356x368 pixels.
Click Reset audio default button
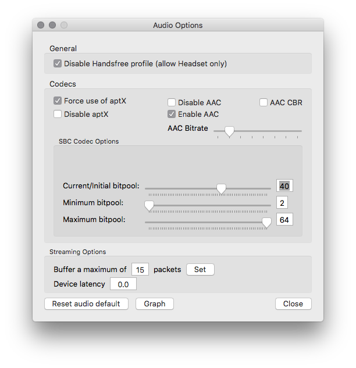(x=86, y=303)
